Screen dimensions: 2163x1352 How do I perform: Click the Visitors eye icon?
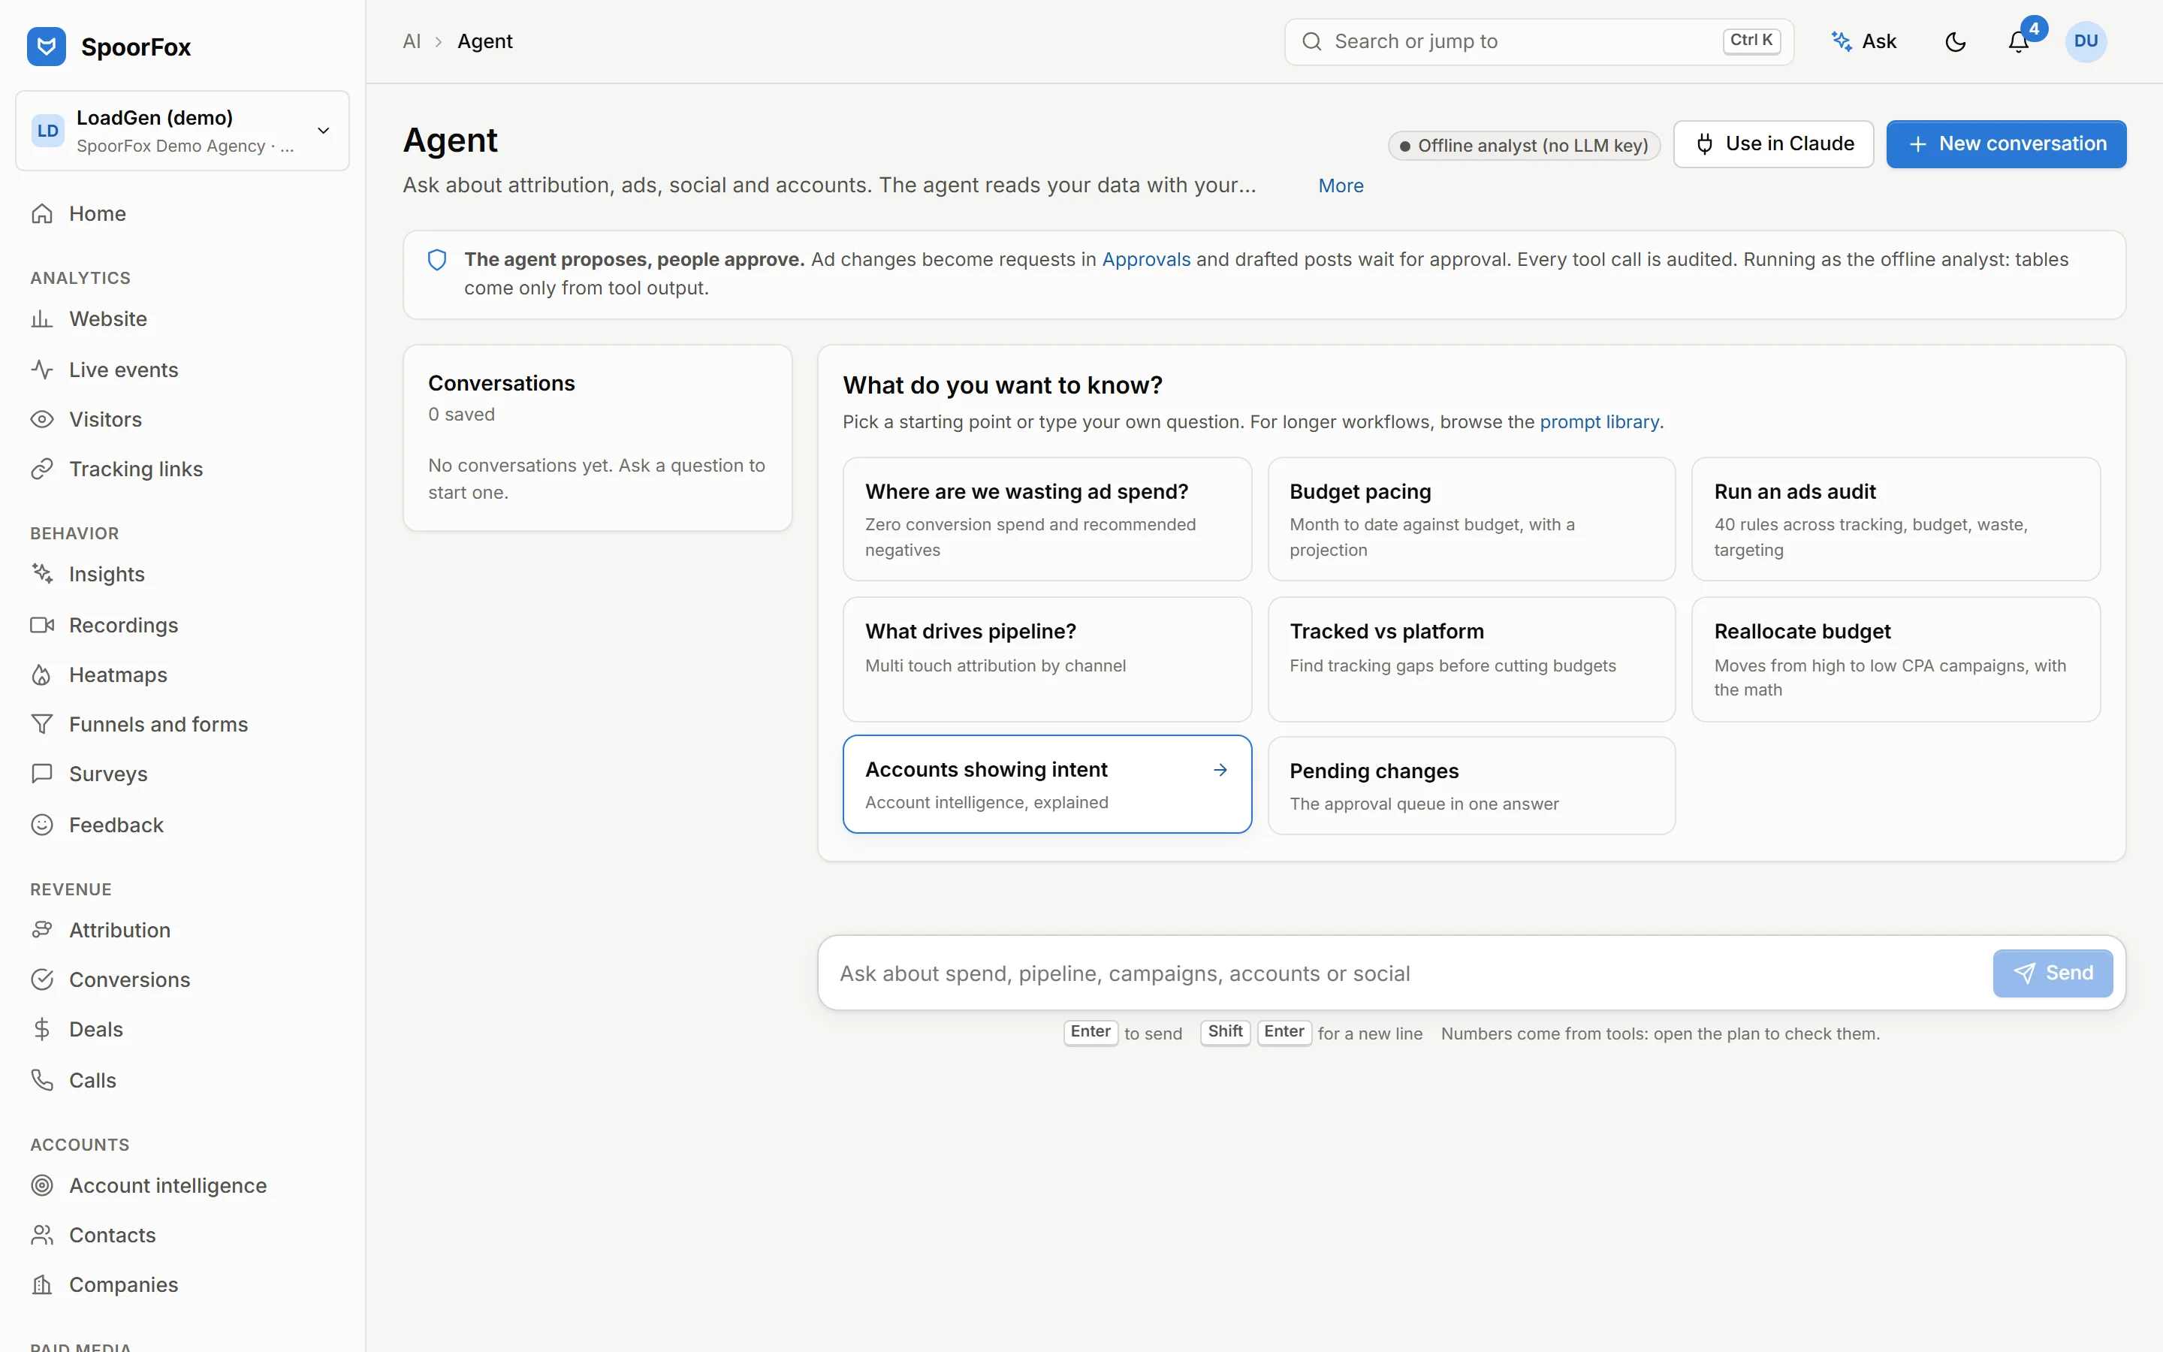pos(42,419)
